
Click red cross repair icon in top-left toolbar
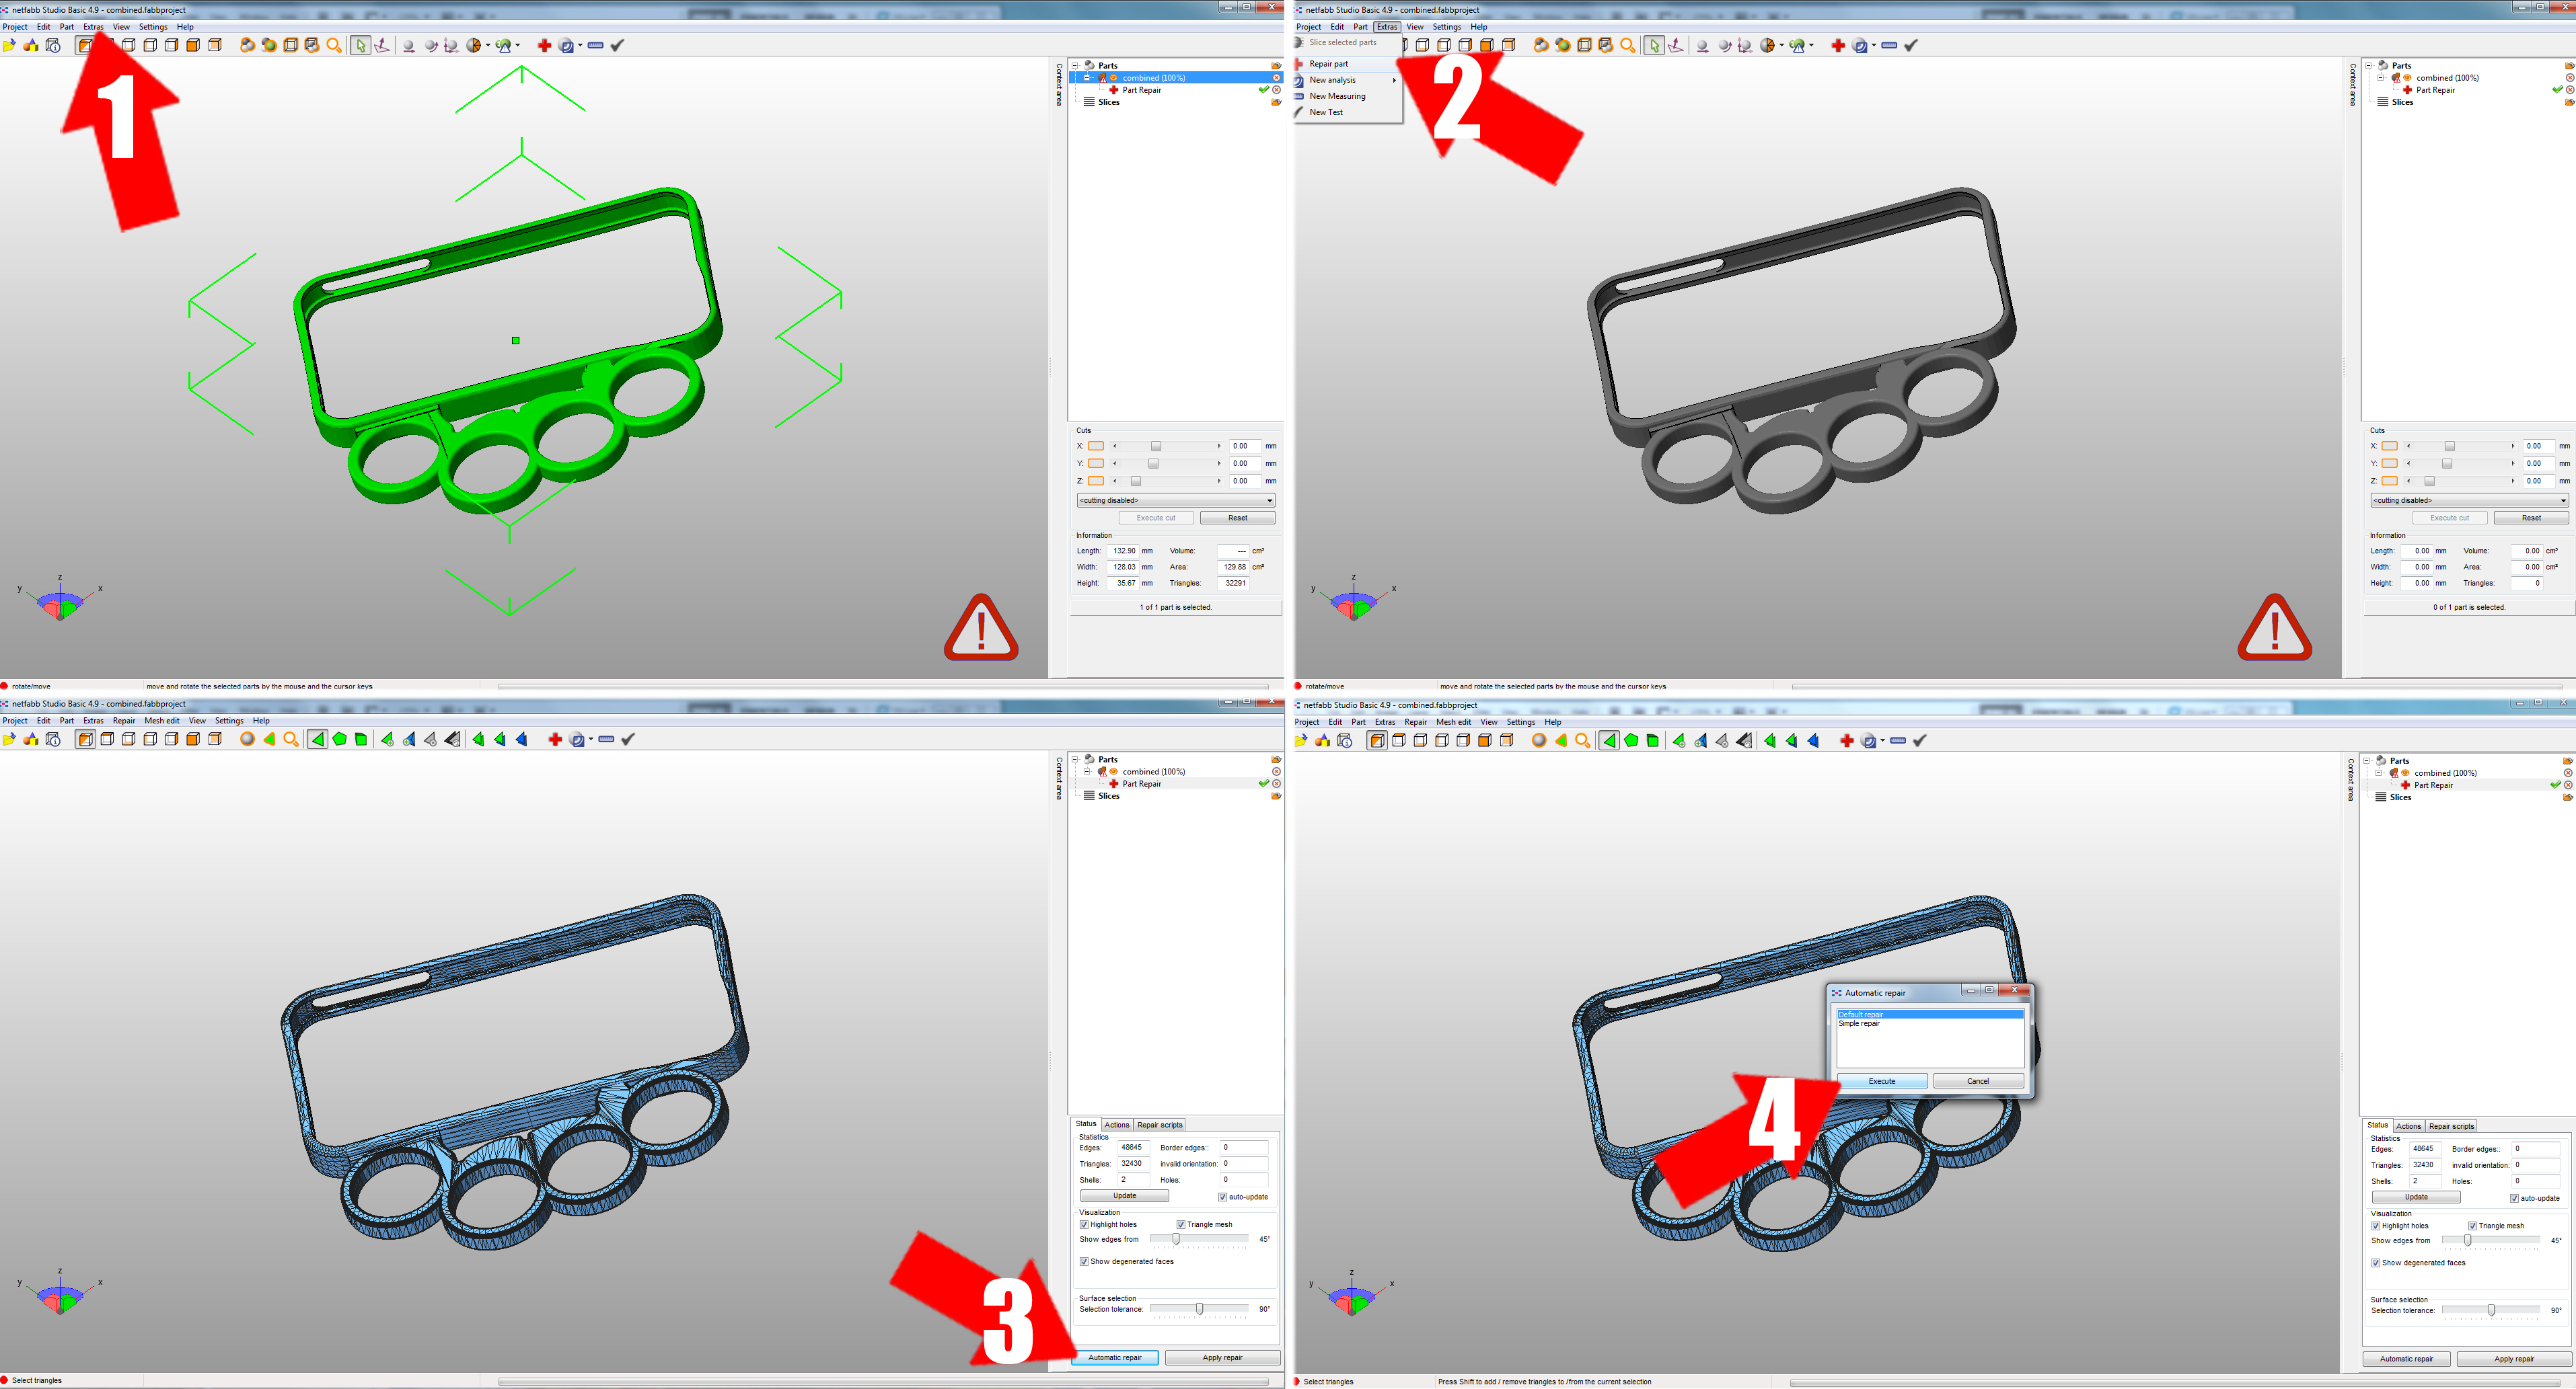[544, 45]
